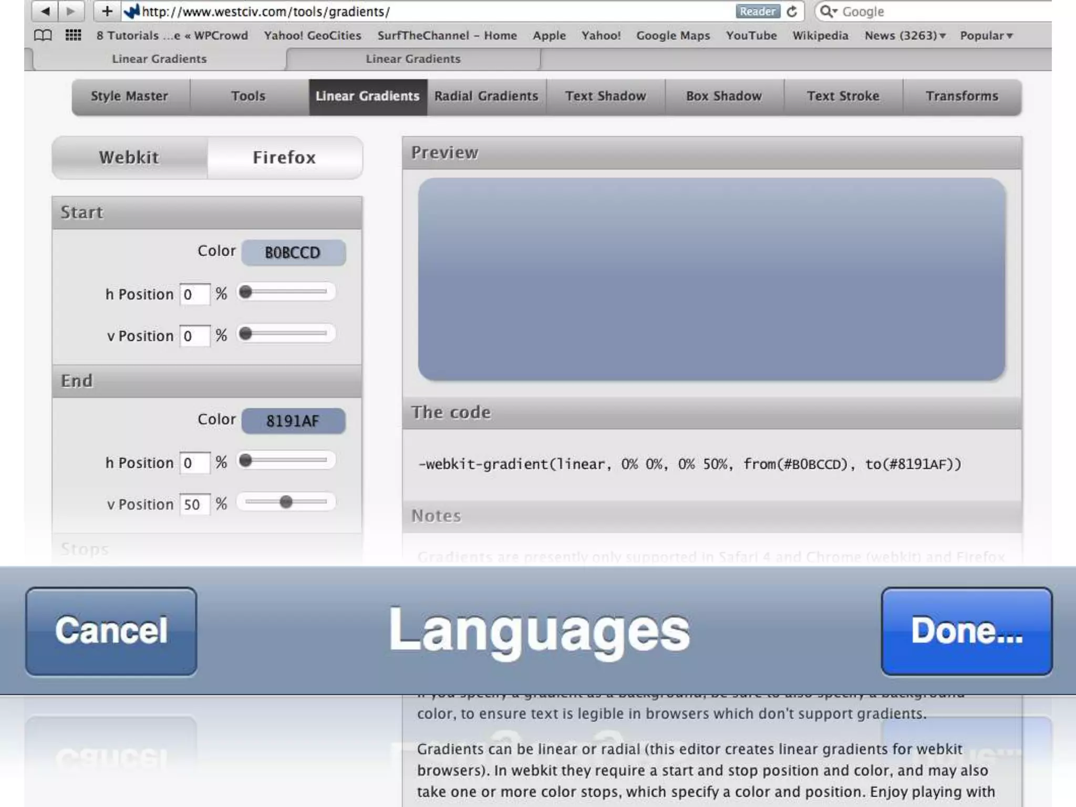The height and width of the screenshot is (807, 1076).
Task: Open the Box Shadow tab
Action: click(x=723, y=96)
